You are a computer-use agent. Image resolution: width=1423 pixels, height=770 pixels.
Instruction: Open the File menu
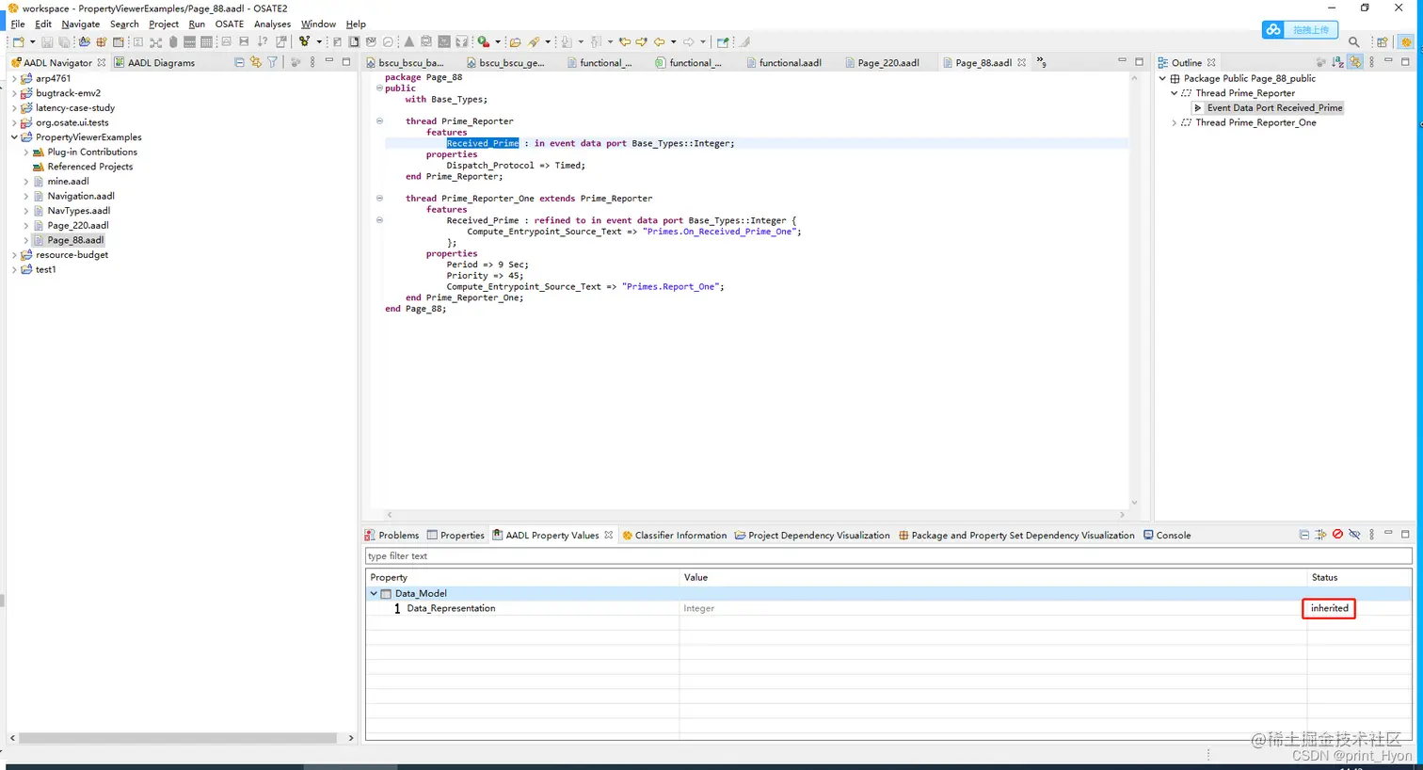[18, 24]
